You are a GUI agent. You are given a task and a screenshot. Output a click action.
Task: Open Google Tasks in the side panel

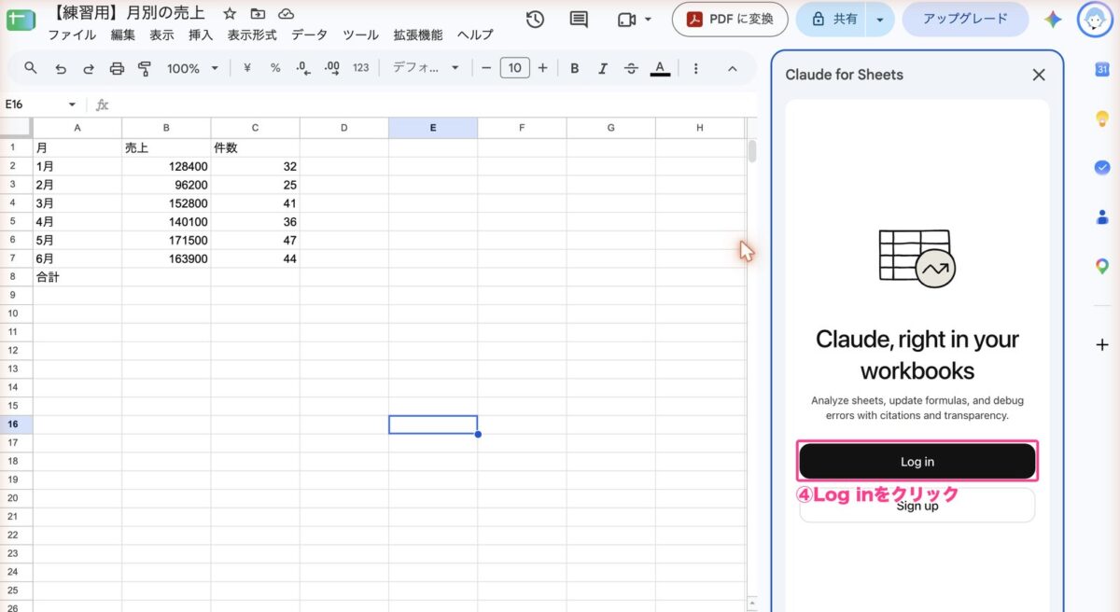click(x=1102, y=168)
